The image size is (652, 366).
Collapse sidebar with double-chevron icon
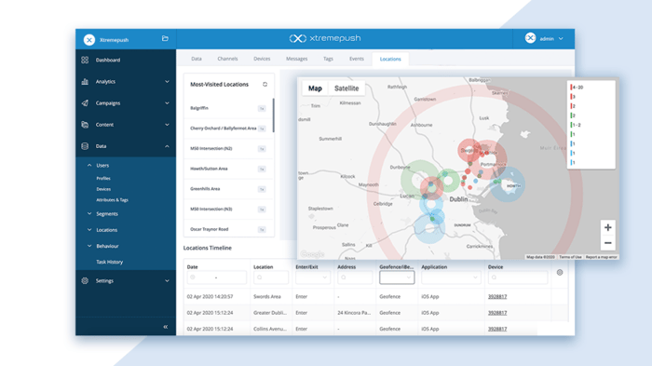pos(166,327)
